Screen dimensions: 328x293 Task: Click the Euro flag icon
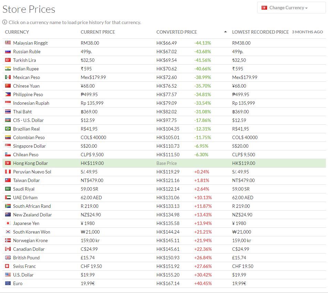(x=8, y=283)
